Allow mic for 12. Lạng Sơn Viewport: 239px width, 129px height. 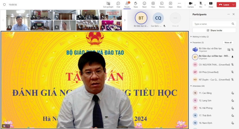tap(233, 100)
